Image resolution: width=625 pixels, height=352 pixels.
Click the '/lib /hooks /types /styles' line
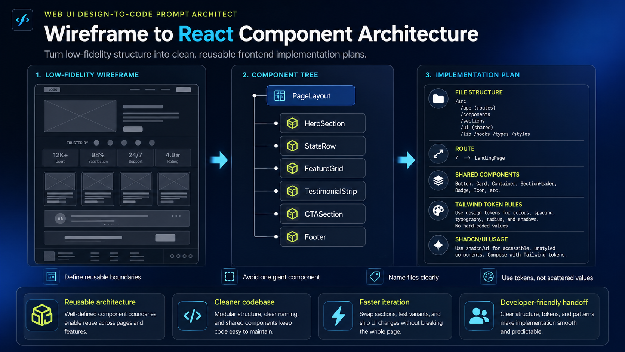coord(495,134)
